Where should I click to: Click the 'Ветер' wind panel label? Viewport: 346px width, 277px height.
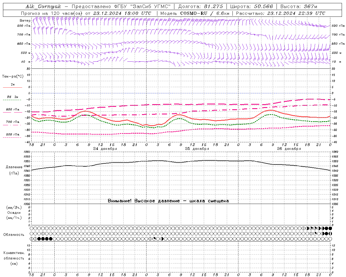[25, 21]
